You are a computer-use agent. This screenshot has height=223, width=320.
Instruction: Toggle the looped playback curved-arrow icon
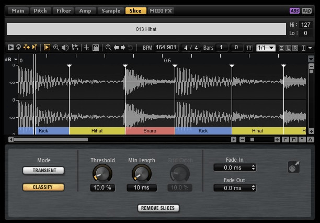(19, 48)
